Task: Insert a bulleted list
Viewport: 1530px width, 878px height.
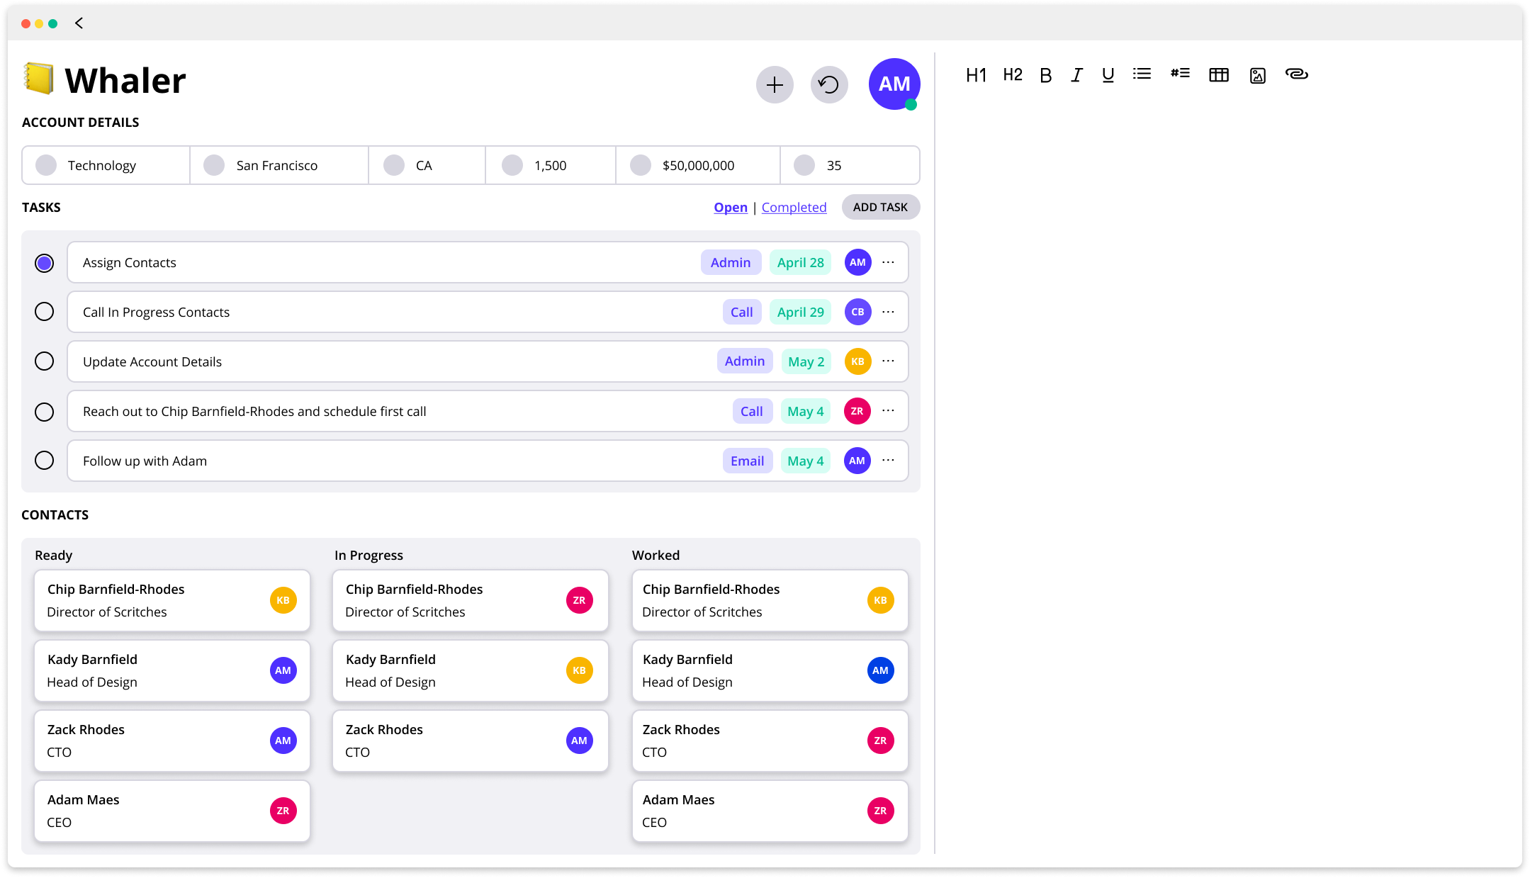Action: point(1141,74)
